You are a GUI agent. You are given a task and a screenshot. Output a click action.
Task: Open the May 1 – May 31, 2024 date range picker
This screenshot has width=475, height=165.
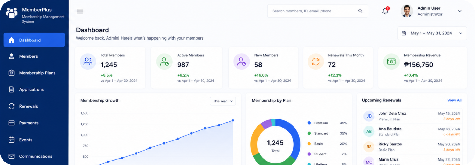pyautogui.click(x=432, y=33)
